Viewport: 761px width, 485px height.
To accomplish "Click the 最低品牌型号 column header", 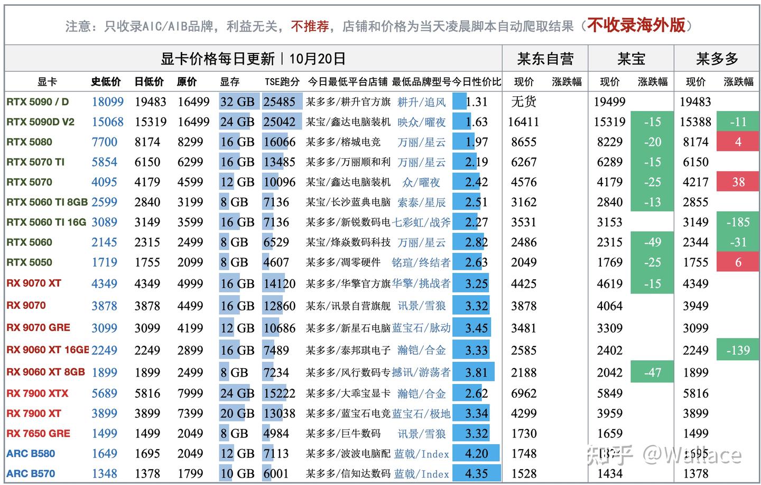I will 422,82.
